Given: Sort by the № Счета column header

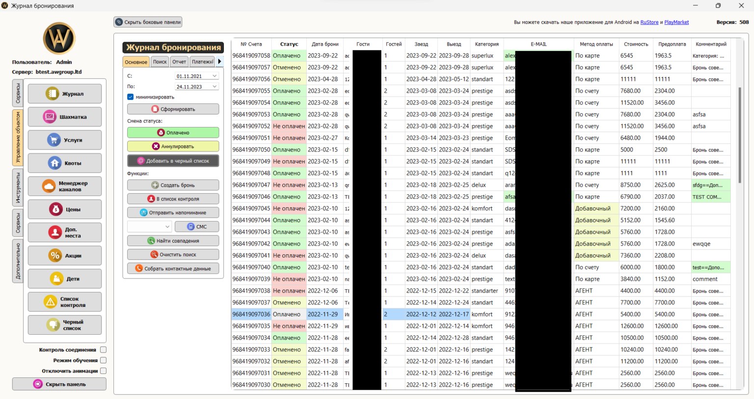Looking at the screenshot, I should click(x=251, y=44).
